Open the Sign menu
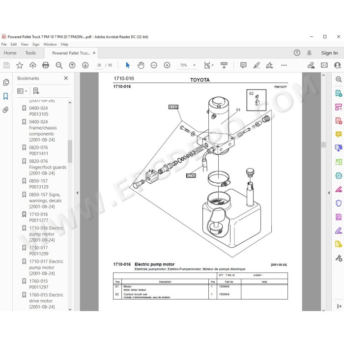 coord(36,44)
